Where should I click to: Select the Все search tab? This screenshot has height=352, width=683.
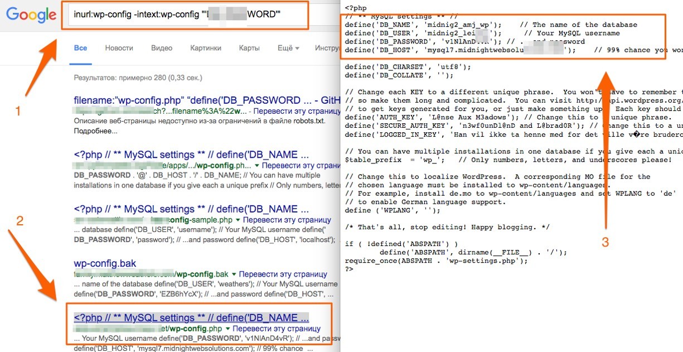click(81, 48)
